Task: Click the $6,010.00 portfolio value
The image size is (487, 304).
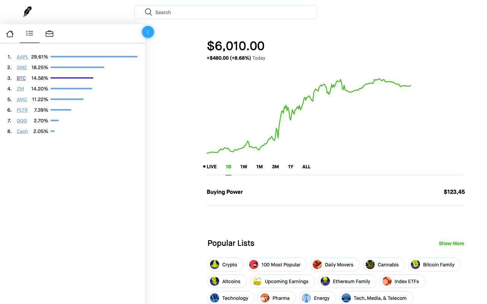Action: pos(236,46)
